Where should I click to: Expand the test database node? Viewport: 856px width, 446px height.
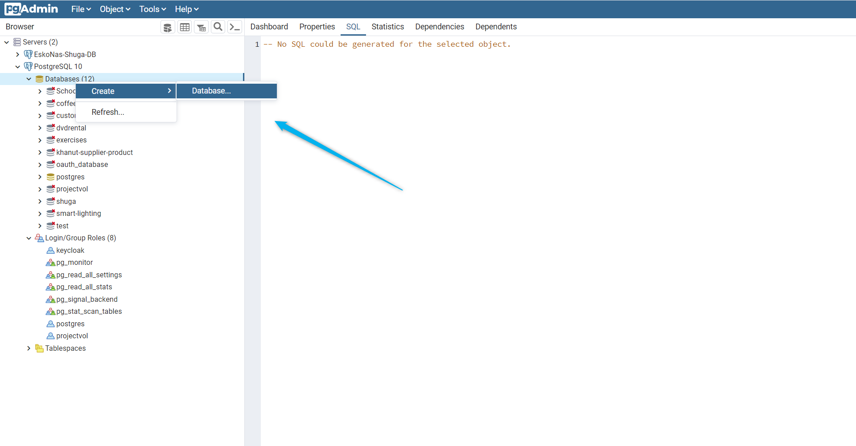[x=40, y=226]
